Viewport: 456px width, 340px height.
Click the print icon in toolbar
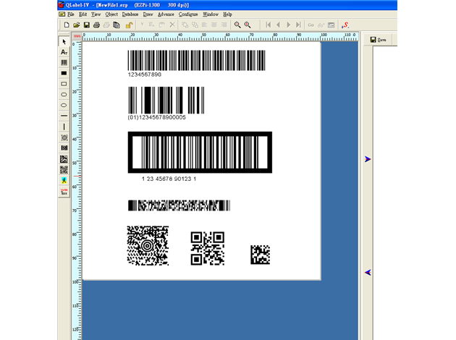coord(96,25)
